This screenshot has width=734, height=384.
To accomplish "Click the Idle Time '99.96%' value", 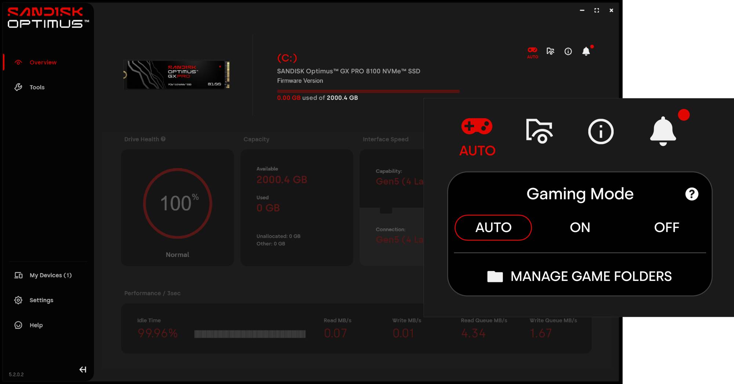I will [x=158, y=333].
